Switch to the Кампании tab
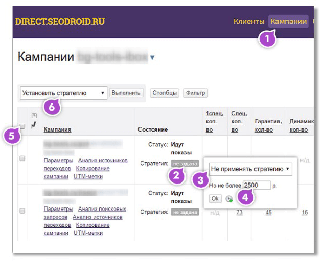324x261 pixels. tap(288, 21)
